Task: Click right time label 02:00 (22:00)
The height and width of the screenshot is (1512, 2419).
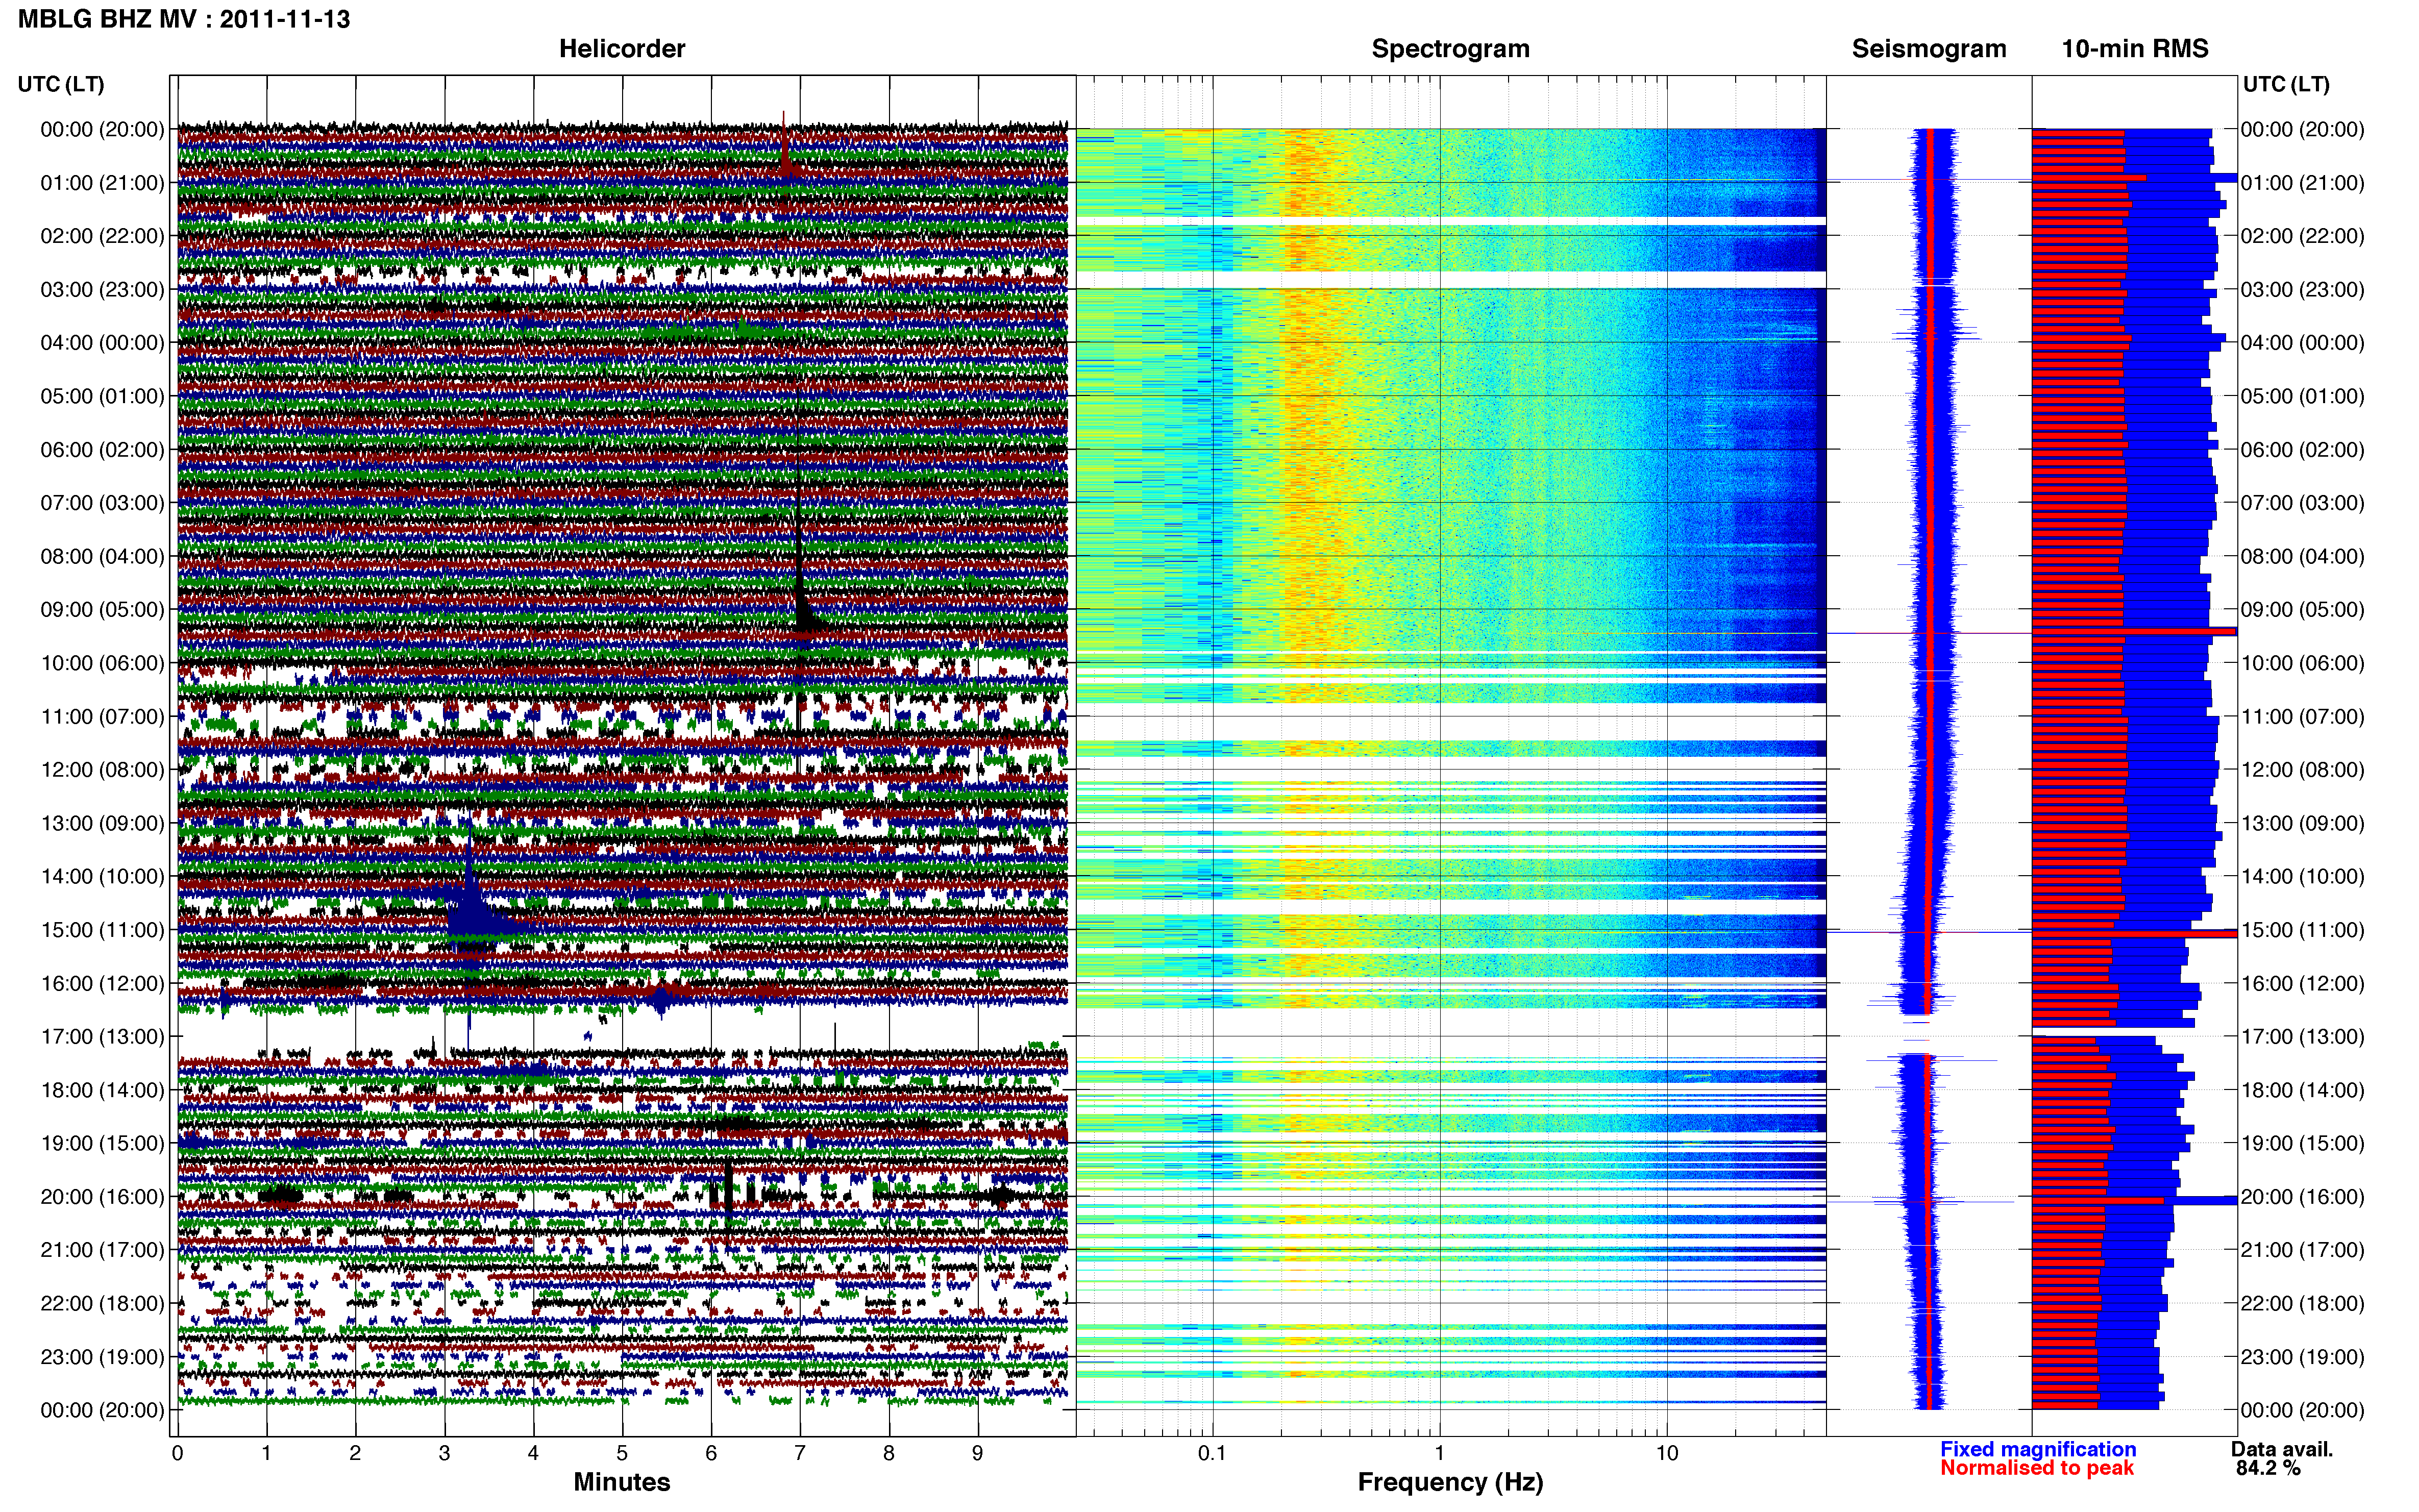Action: tap(2303, 236)
